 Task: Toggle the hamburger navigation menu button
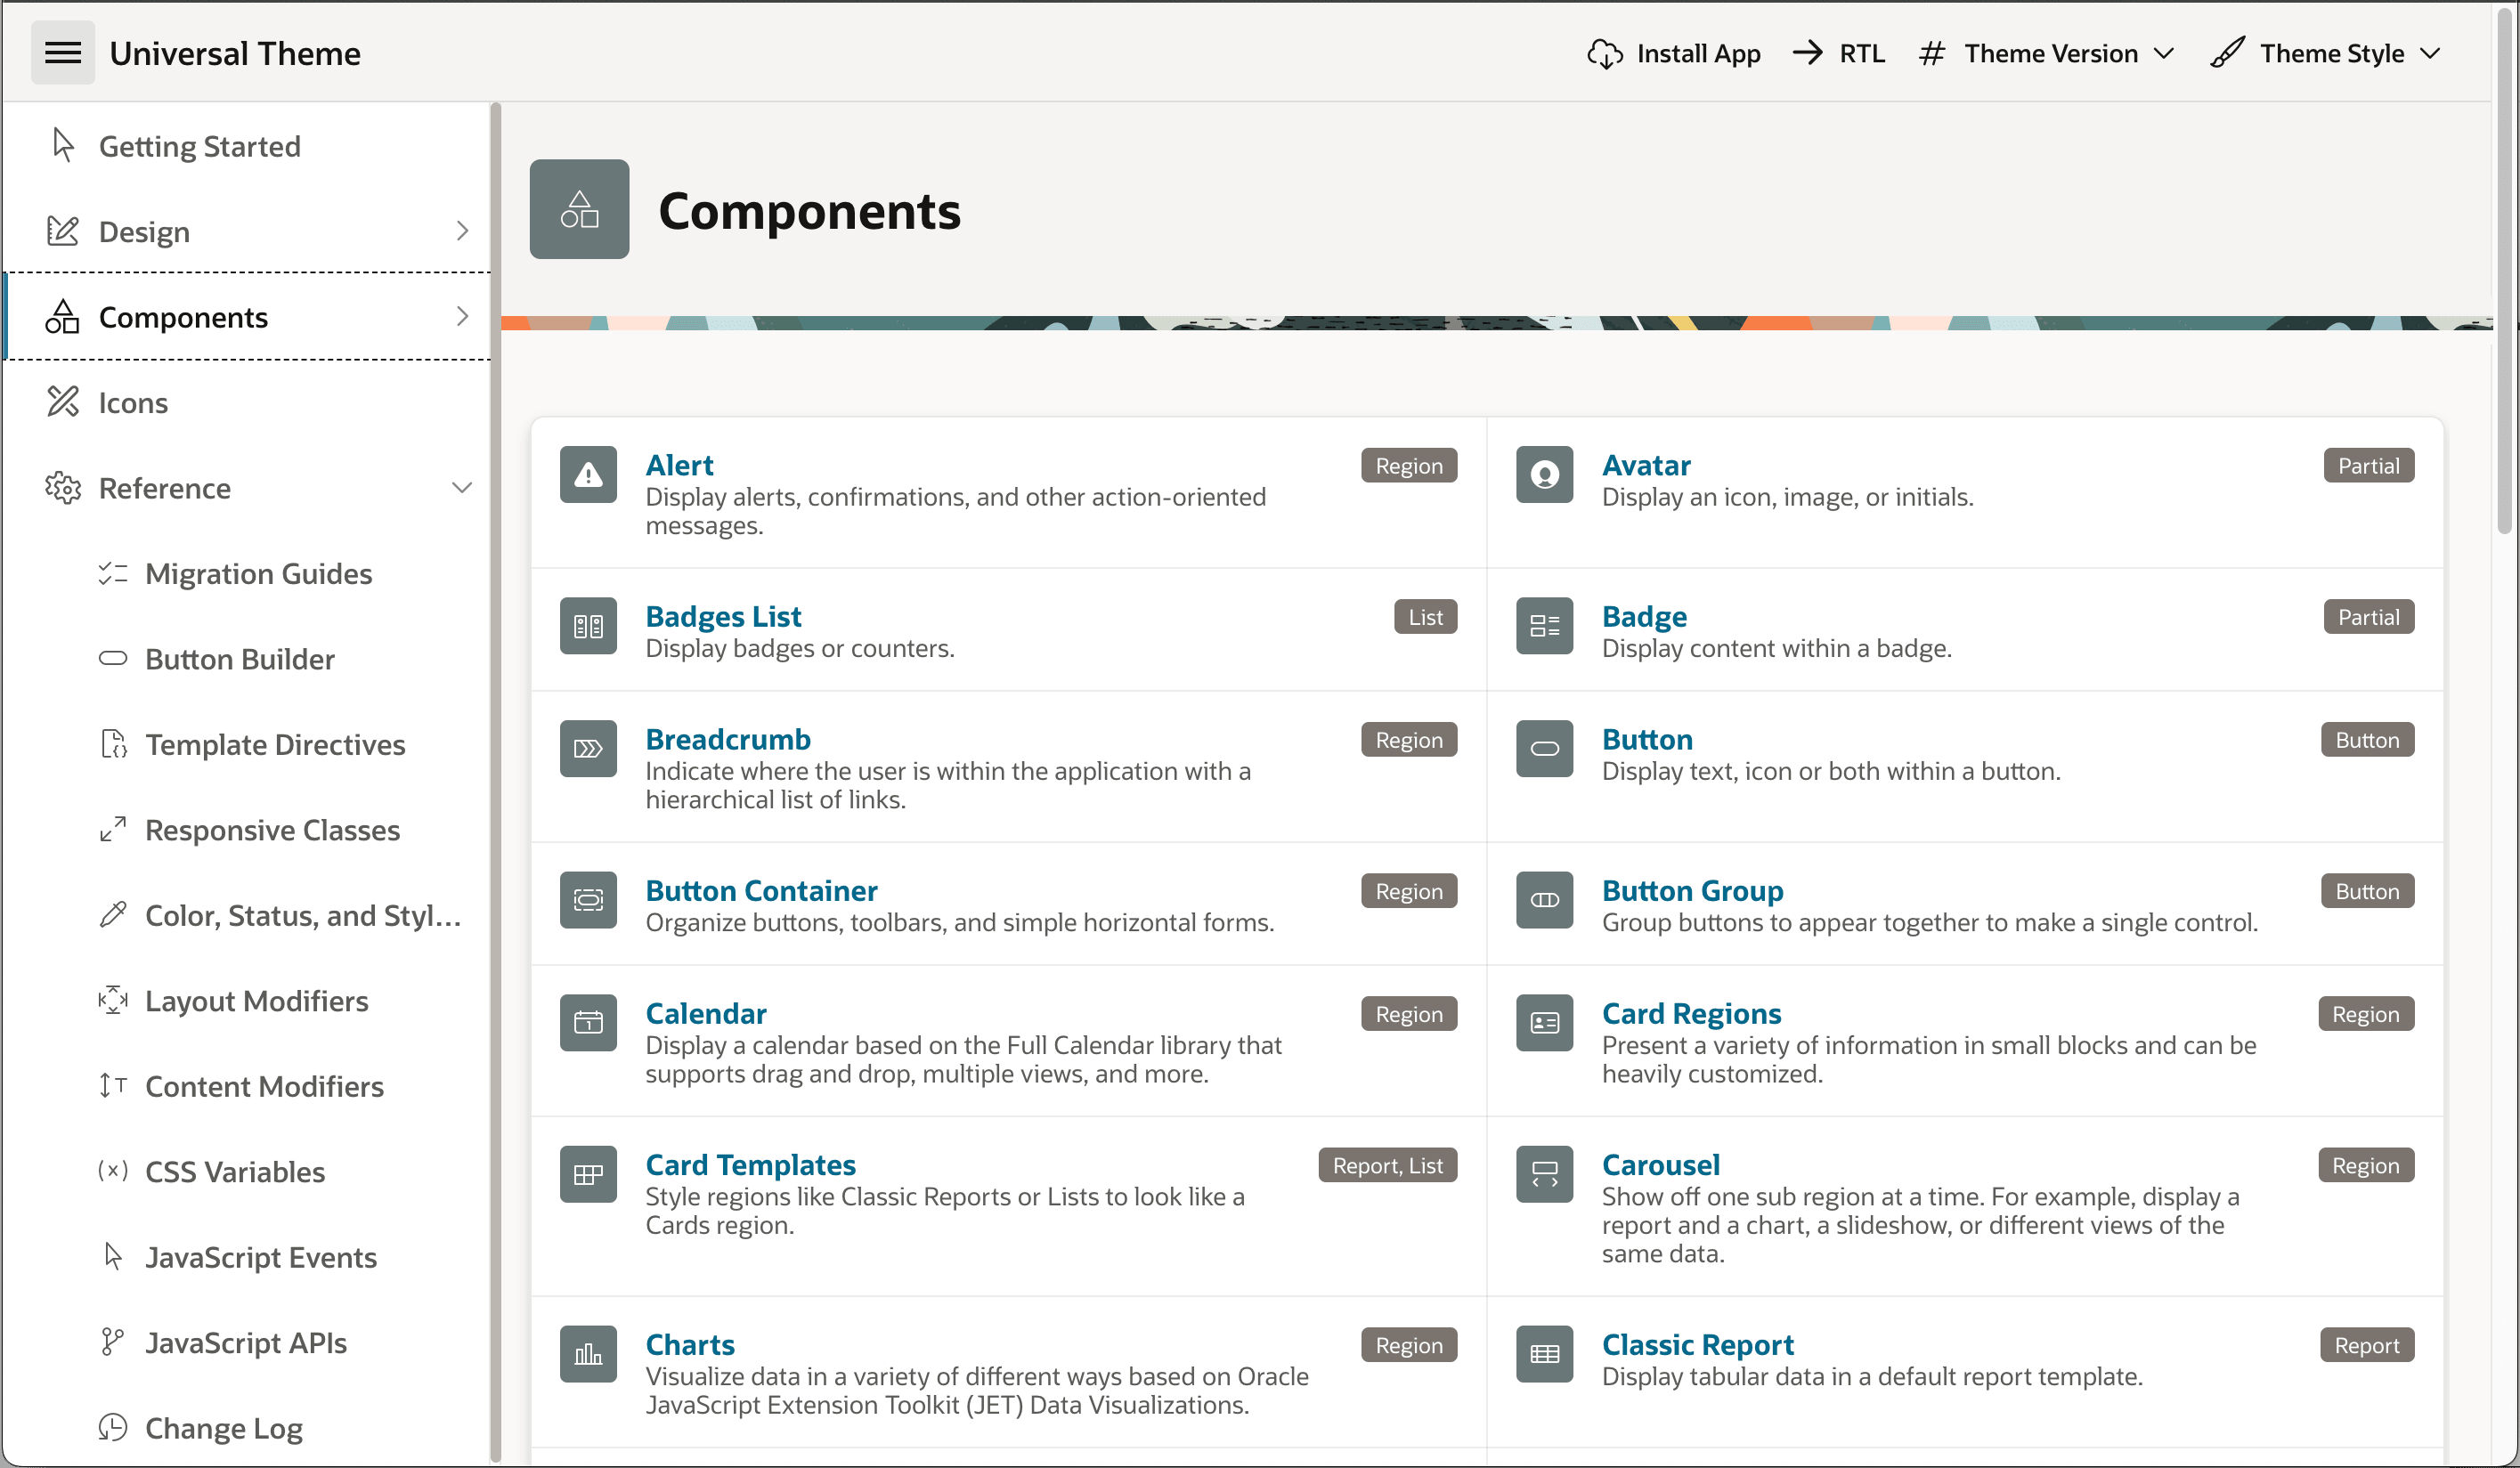[62, 53]
